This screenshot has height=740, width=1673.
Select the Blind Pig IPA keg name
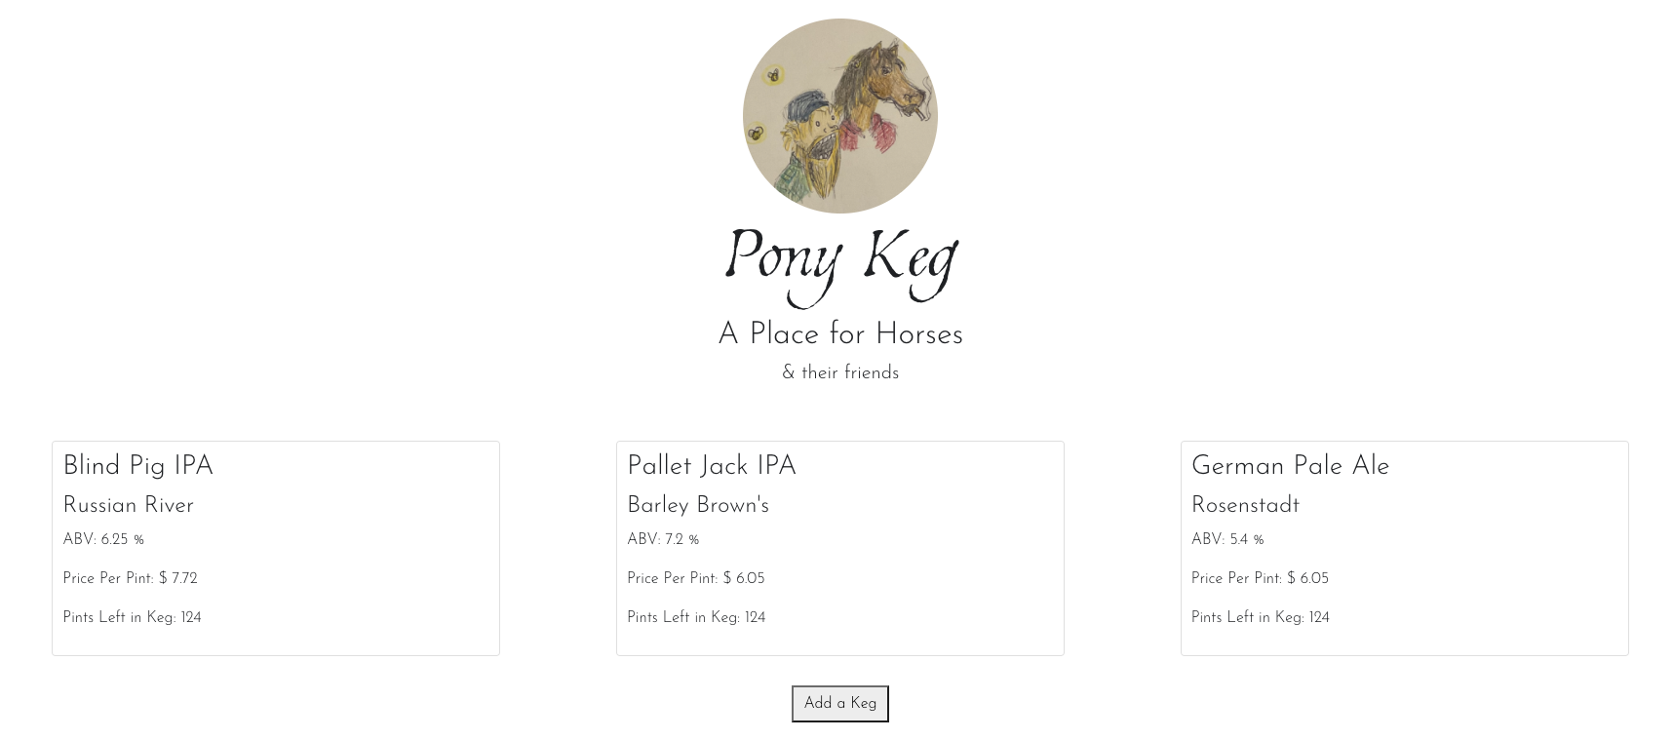(x=137, y=467)
